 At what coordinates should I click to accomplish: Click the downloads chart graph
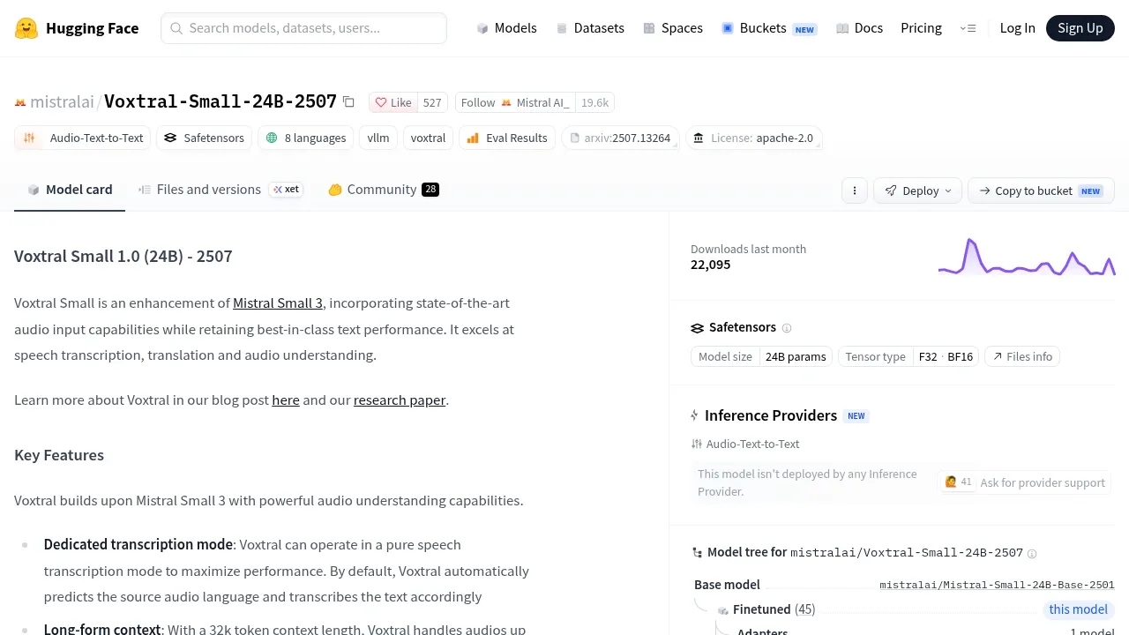coord(1027,257)
